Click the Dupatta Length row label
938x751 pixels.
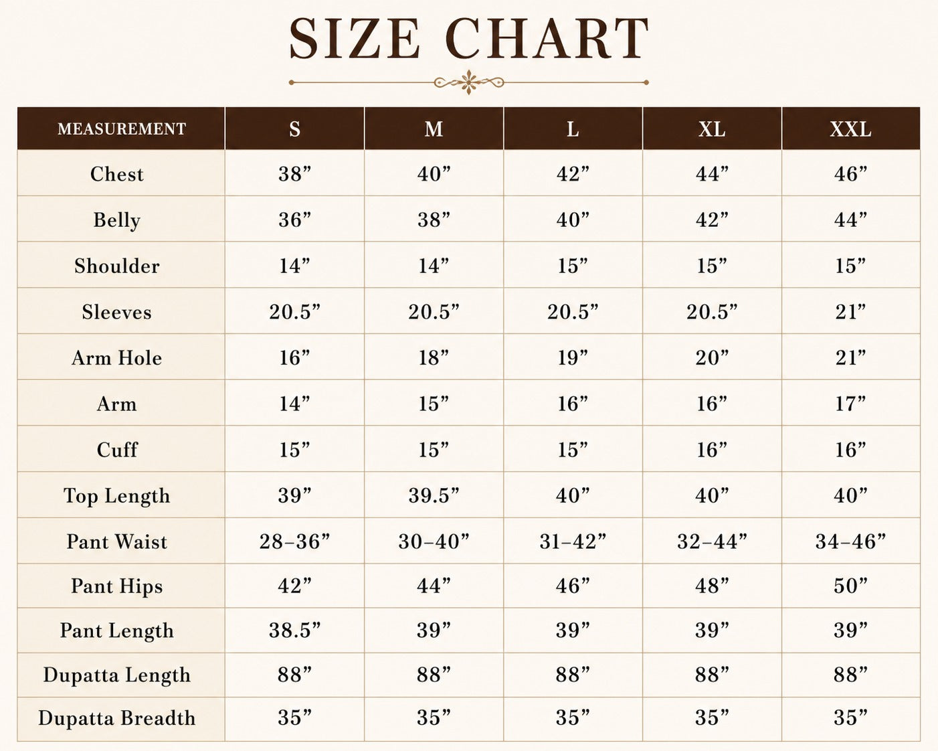pyautogui.click(x=117, y=675)
